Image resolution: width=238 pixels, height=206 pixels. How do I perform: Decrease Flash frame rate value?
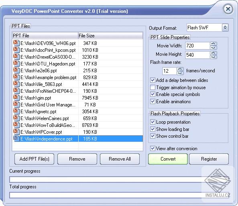tap(180, 73)
